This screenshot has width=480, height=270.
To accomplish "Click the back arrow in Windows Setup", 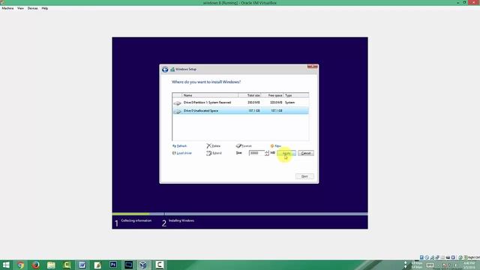I will pyautogui.click(x=165, y=70).
